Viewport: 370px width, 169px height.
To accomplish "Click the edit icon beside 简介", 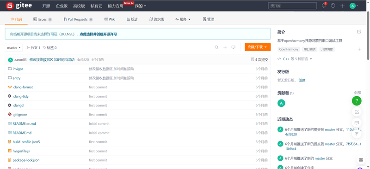I will [359, 32].
